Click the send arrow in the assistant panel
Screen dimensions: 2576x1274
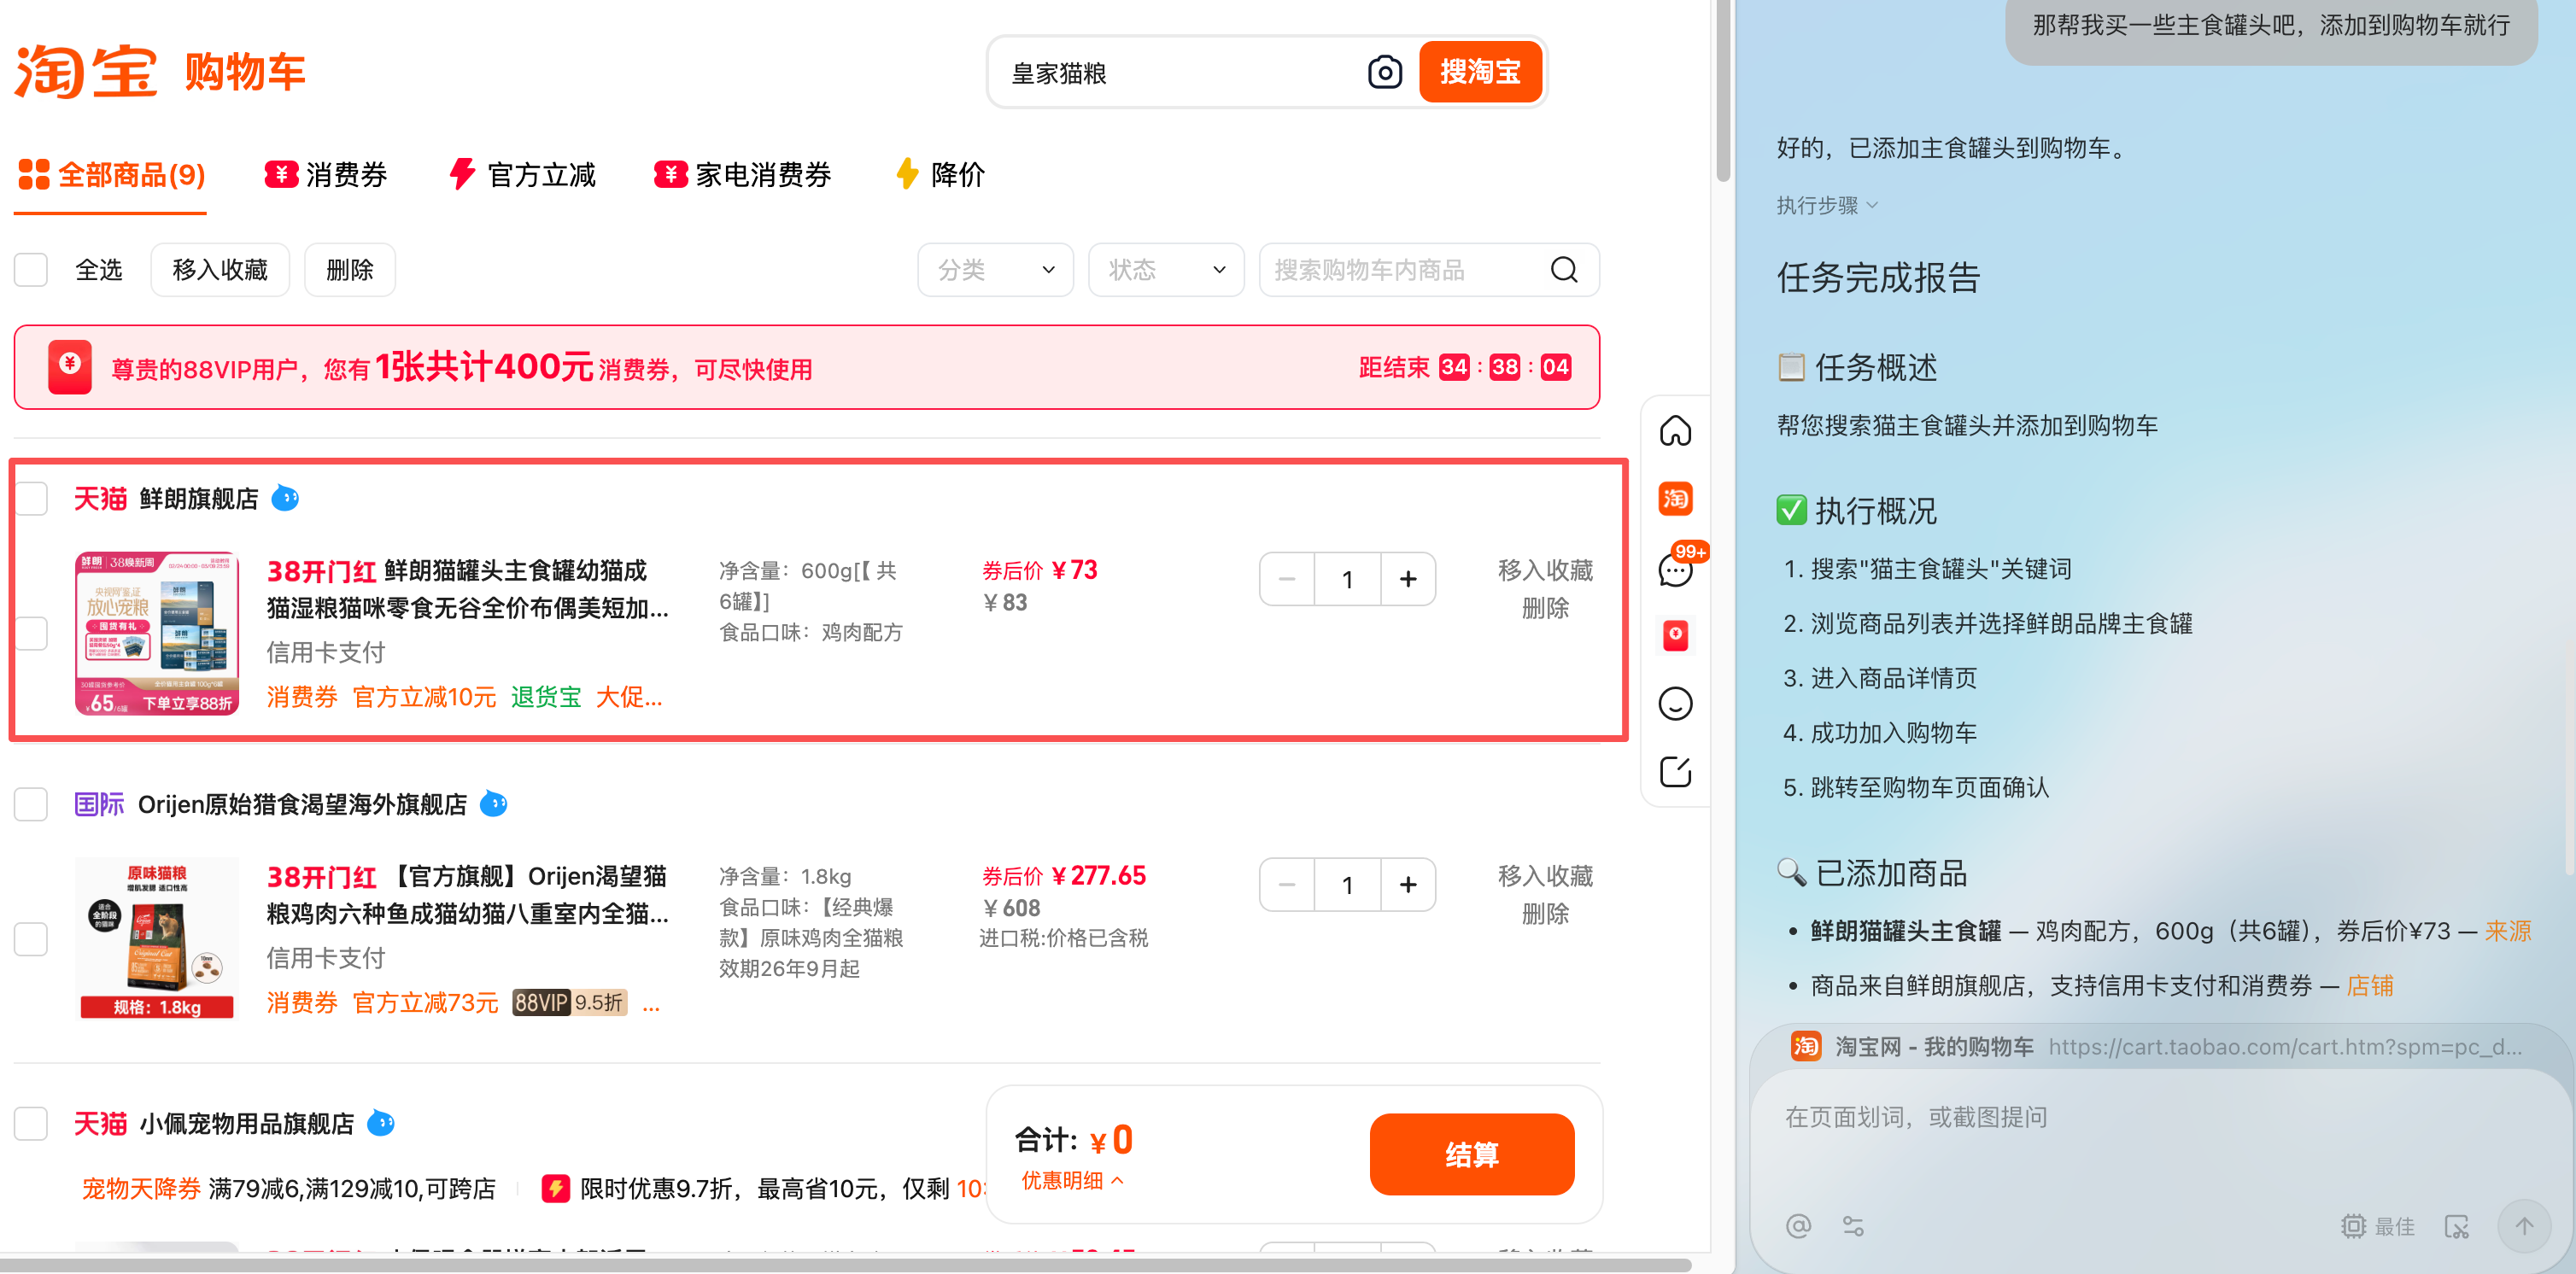(x=2525, y=1226)
